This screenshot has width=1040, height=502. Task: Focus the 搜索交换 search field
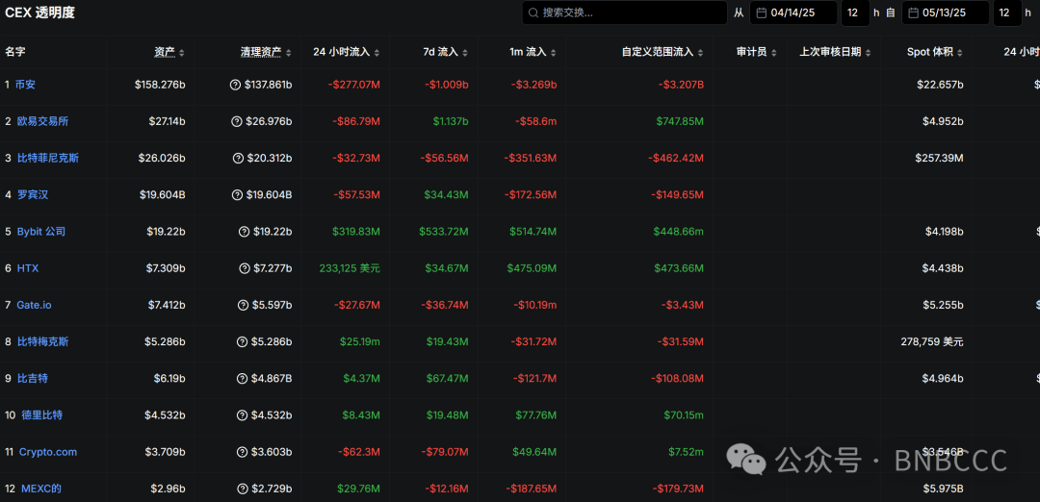tap(625, 13)
